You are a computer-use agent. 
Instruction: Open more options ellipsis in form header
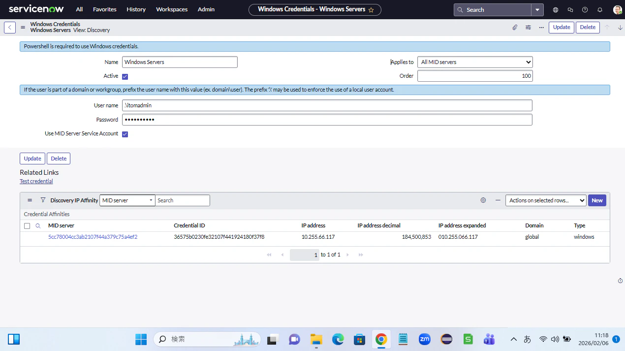(541, 28)
